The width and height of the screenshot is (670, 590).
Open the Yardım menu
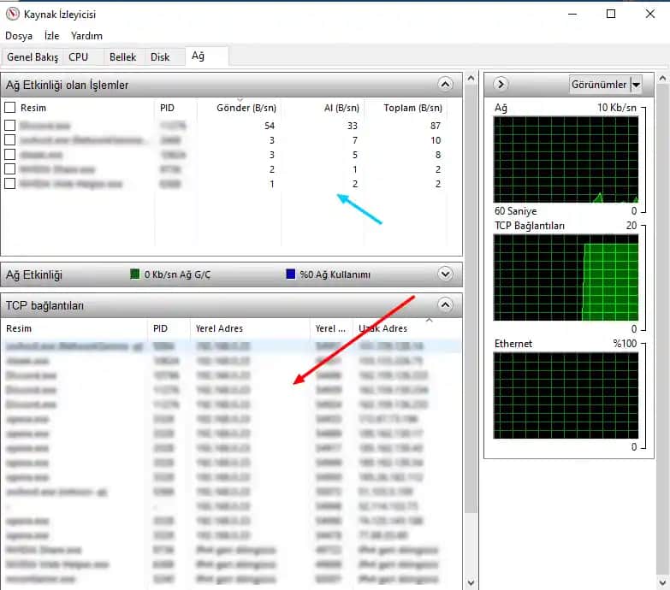86,36
